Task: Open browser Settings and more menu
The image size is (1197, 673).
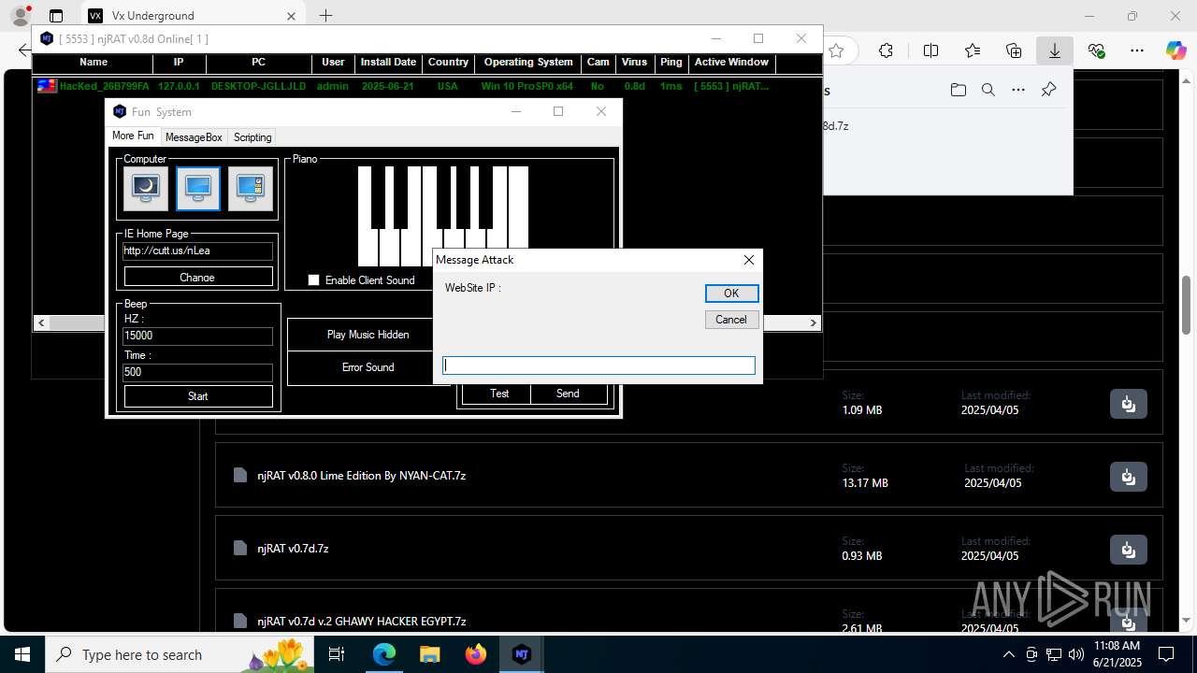Action: coord(1137,50)
